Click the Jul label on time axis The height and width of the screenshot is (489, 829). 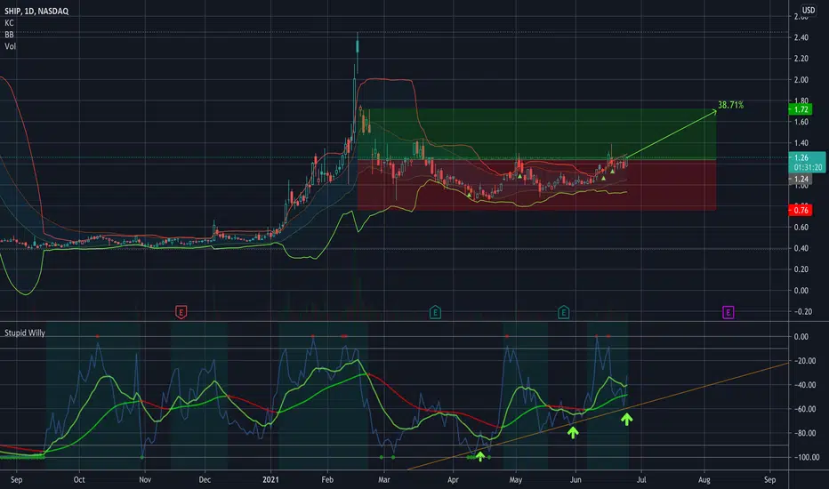[x=641, y=479]
